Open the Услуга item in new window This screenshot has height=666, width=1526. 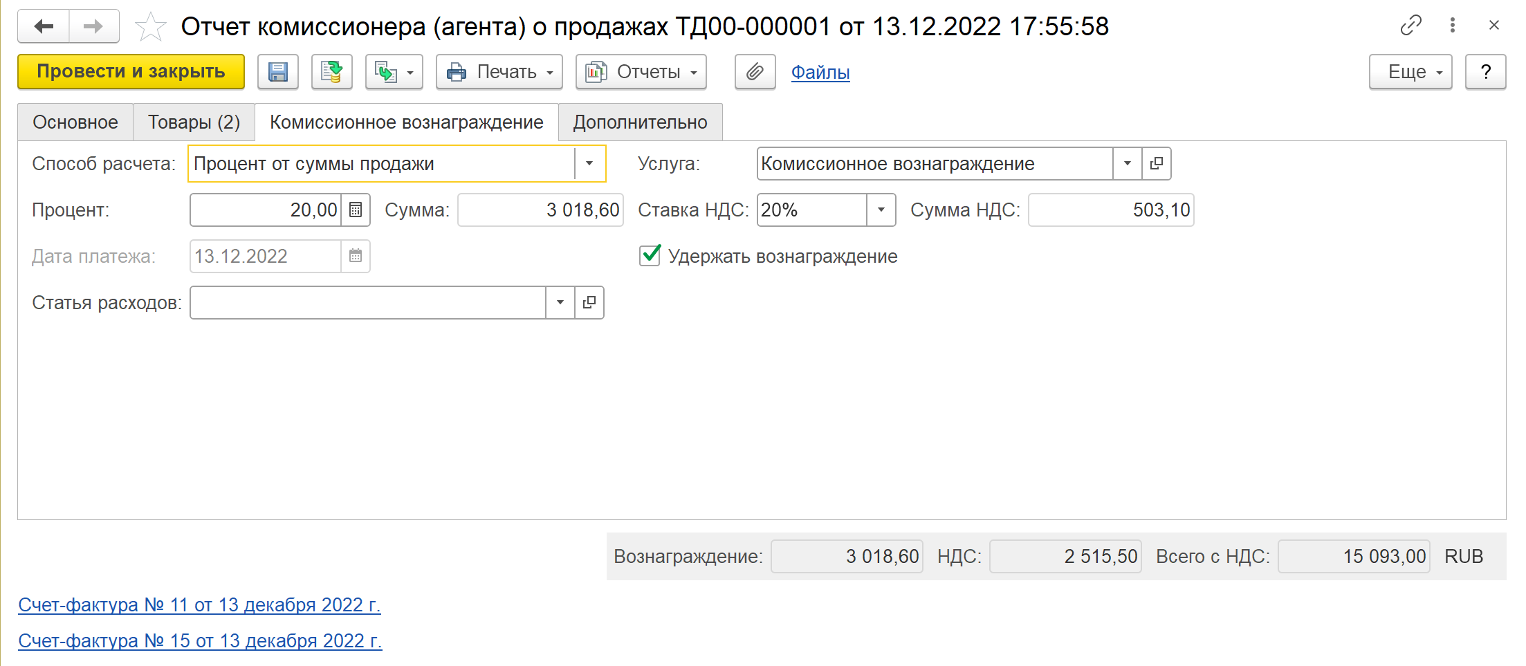(1156, 164)
